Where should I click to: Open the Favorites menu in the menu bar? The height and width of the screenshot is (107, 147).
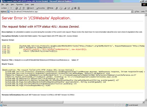tap(19, 5)
